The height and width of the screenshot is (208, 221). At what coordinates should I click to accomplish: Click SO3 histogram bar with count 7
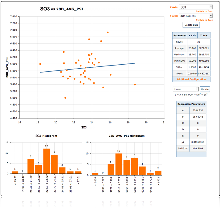pyautogui.click(x=31, y=166)
